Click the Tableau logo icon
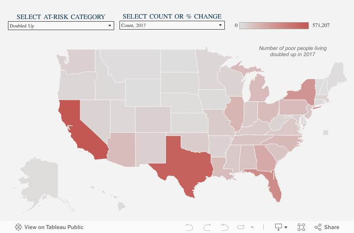The width and height of the screenshot is (354, 233). click(18, 227)
